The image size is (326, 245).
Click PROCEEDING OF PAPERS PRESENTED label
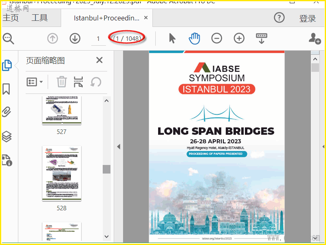[217, 154]
